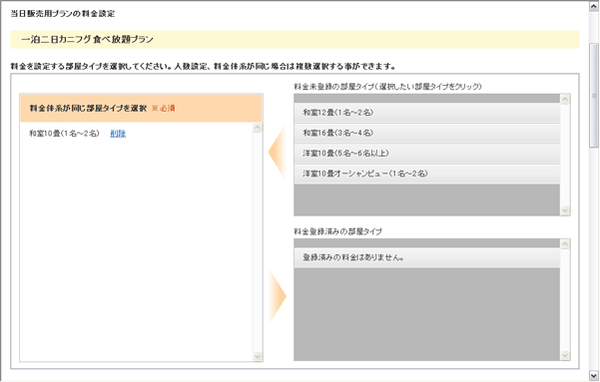
Task: Click header 料金体系が同じ部屋タイプを選択
Action: [88, 109]
